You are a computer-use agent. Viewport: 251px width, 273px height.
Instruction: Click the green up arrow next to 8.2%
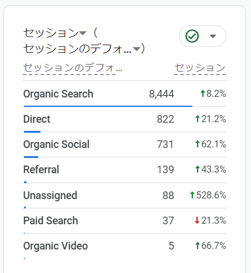coord(203,93)
